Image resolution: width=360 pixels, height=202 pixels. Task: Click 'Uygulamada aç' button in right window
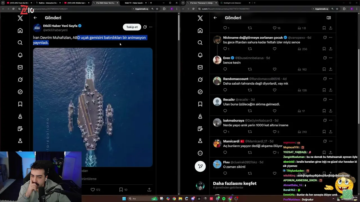tap(320, 9)
